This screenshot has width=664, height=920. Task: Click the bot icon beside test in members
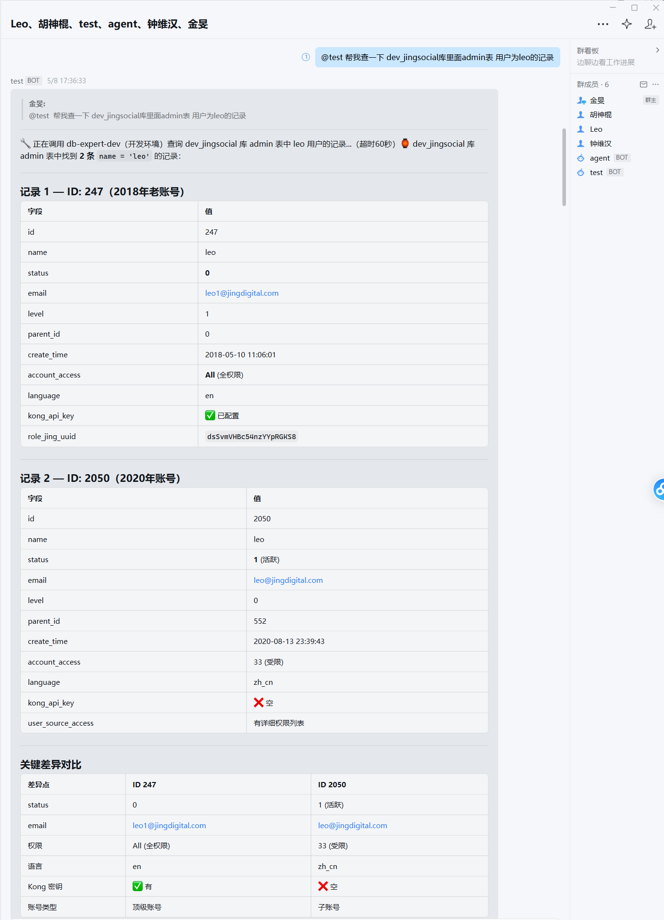click(581, 172)
